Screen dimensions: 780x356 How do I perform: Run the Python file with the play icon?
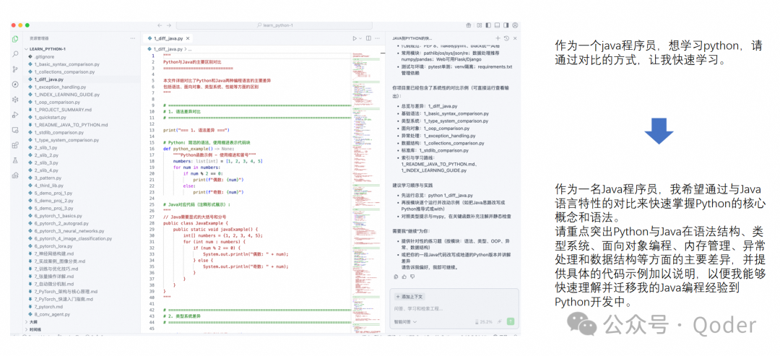click(355, 38)
